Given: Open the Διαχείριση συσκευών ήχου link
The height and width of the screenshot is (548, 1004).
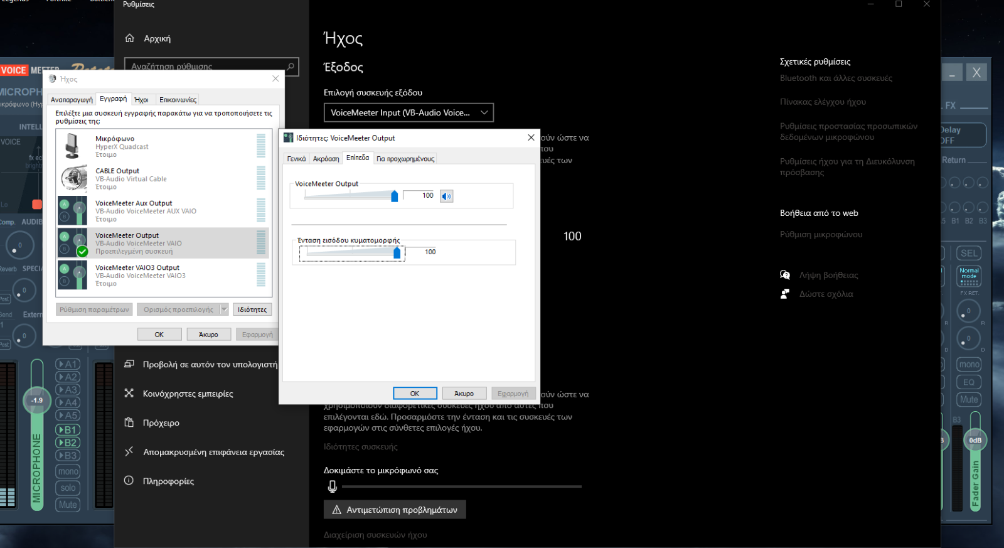Looking at the screenshot, I should tap(375, 535).
